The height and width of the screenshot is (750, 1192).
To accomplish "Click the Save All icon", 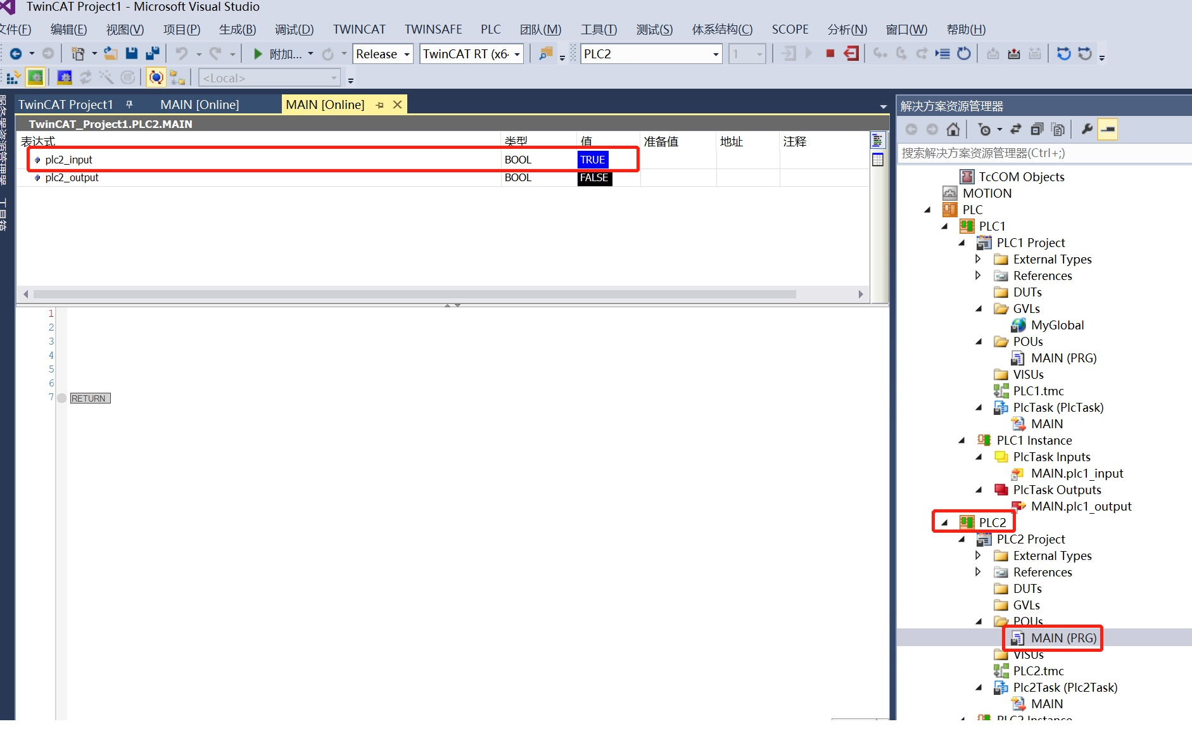I will click(x=153, y=54).
